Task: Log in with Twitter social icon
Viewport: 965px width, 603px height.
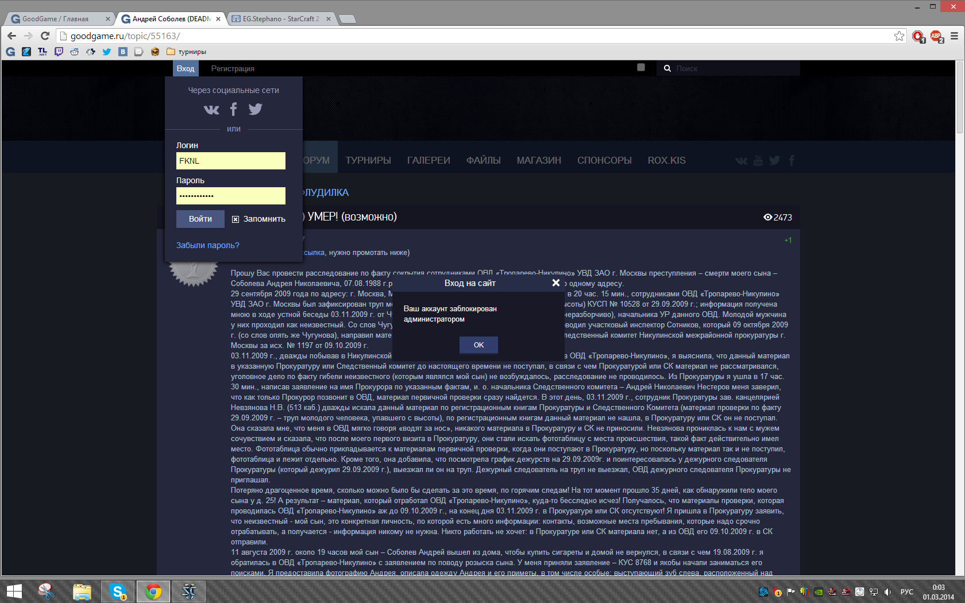Action: coord(256,109)
